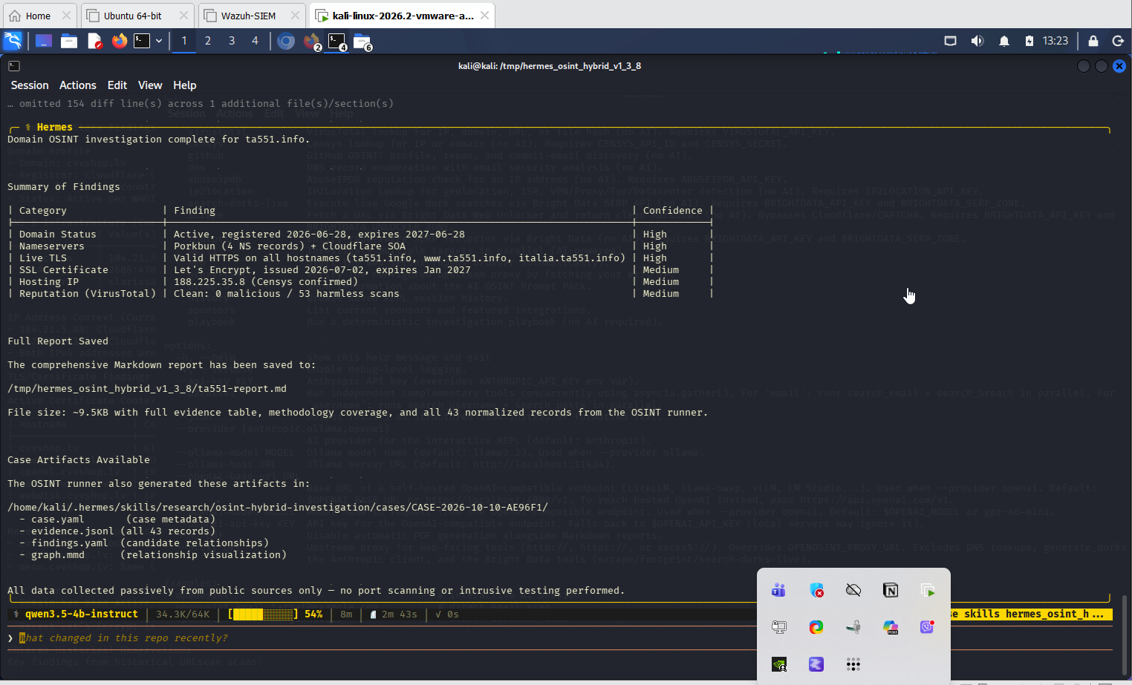Switch to workspace 4
Viewport: 1132px width, 685px height.
click(256, 41)
